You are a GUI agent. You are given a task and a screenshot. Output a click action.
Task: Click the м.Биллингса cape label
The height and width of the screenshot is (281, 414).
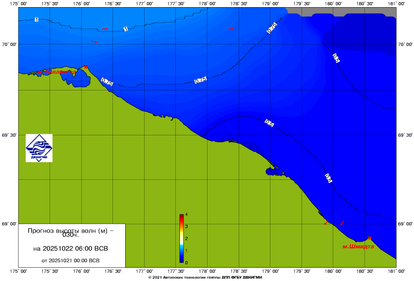56,73
